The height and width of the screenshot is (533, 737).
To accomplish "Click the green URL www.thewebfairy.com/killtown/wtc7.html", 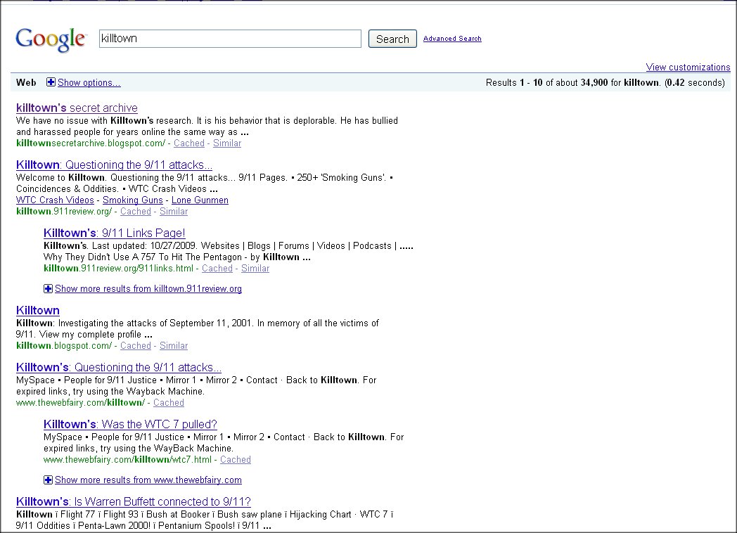I will (127, 460).
